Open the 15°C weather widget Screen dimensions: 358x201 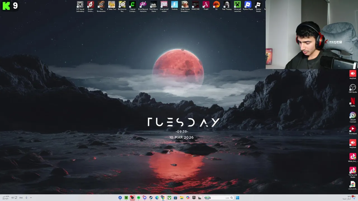click(x=349, y=197)
